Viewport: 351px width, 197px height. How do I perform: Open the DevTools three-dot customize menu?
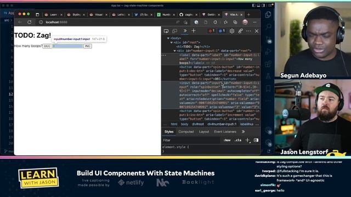(x=248, y=31)
